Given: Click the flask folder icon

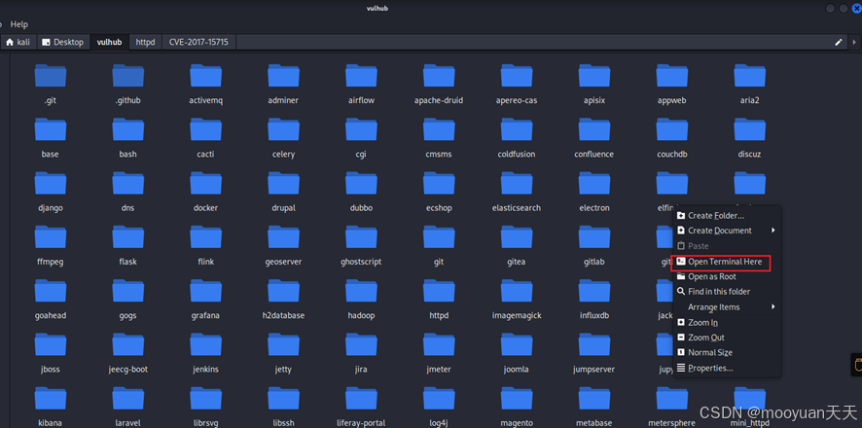Looking at the screenshot, I should (128, 237).
